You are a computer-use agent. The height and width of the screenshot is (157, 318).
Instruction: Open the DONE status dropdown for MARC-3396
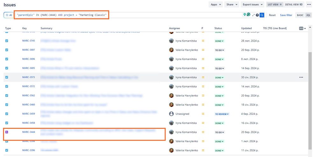pyautogui.click(x=219, y=151)
